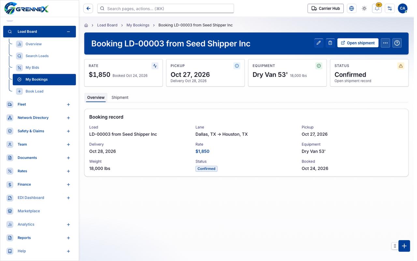Expand the Finance section
Image resolution: width=417 pixels, height=261 pixels.
(68, 185)
